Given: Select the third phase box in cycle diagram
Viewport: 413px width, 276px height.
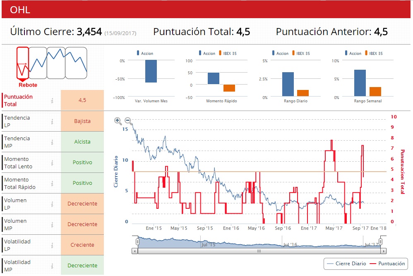Looking at the screenshot, I should tap(56, 63).
